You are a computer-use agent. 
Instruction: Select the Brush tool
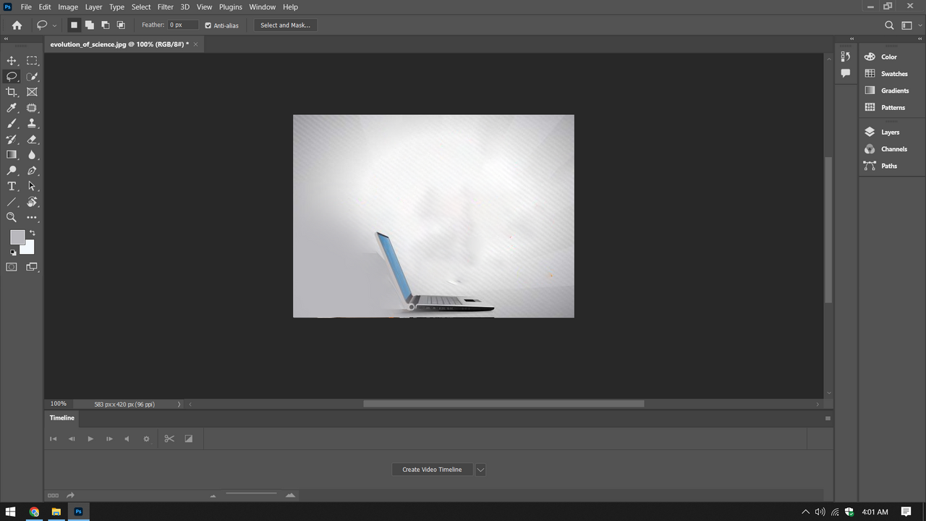(12, 124)
